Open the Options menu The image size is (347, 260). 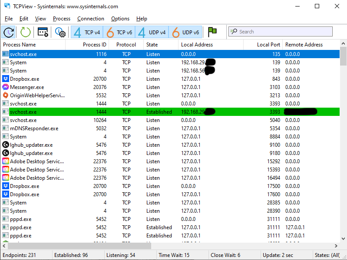pos(120,19)
